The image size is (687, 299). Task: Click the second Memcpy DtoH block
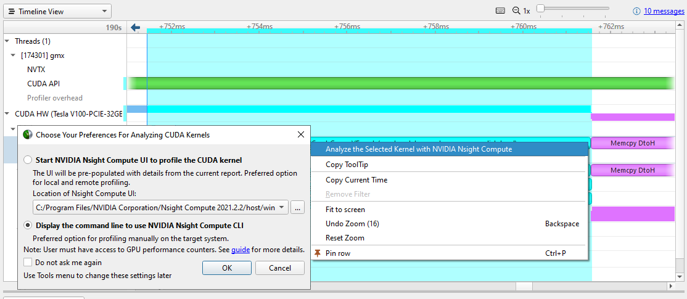(633, 170)
